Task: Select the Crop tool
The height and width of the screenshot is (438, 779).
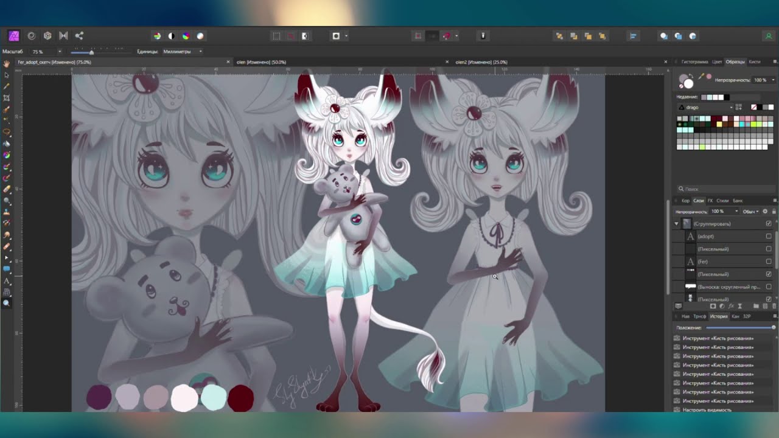Action: point(7,97)
